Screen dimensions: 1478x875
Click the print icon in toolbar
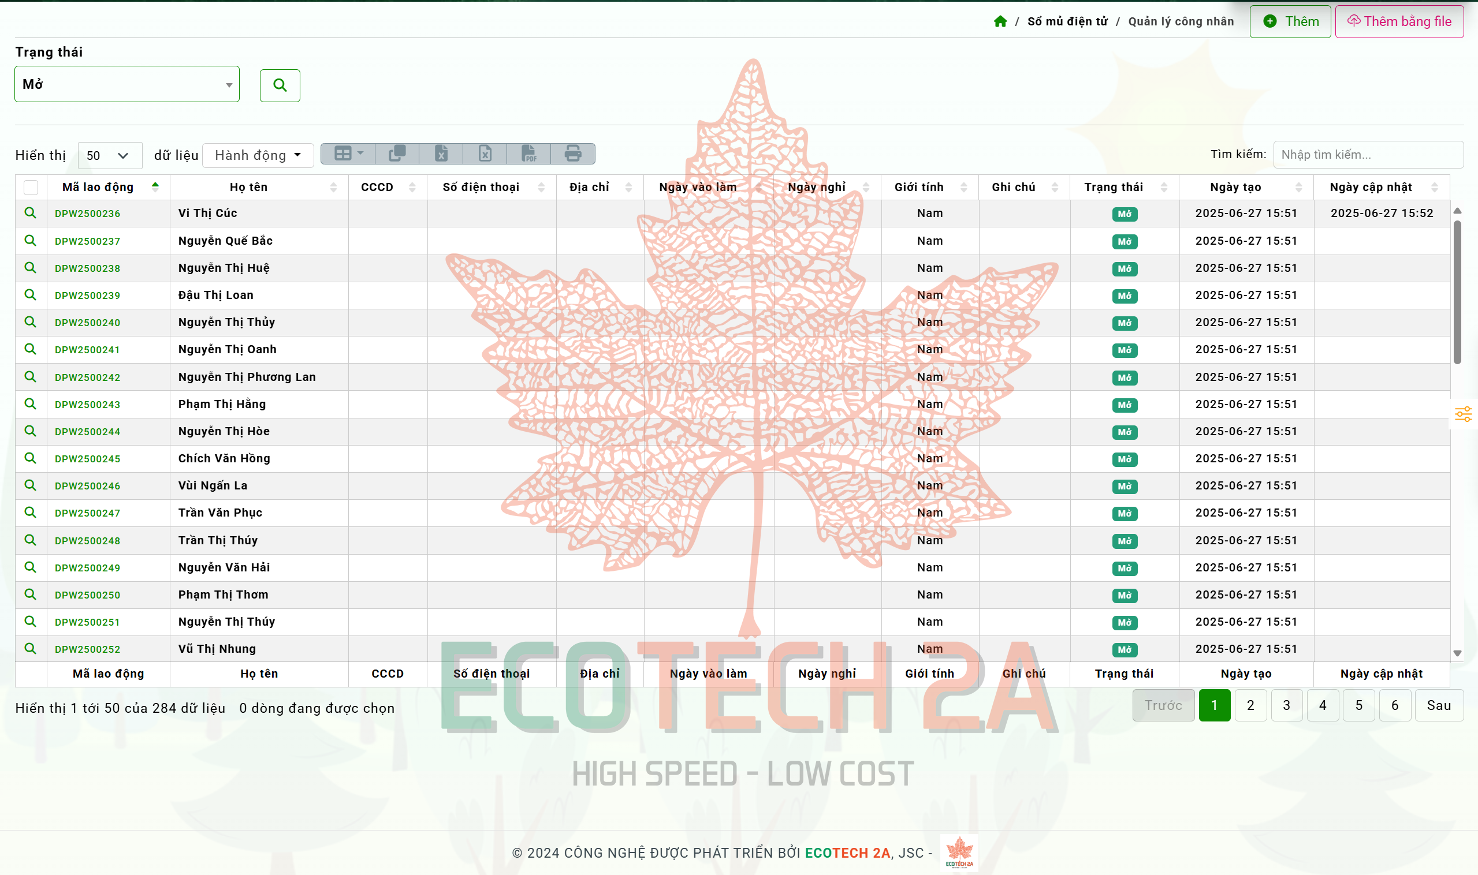tap(572, 154)
